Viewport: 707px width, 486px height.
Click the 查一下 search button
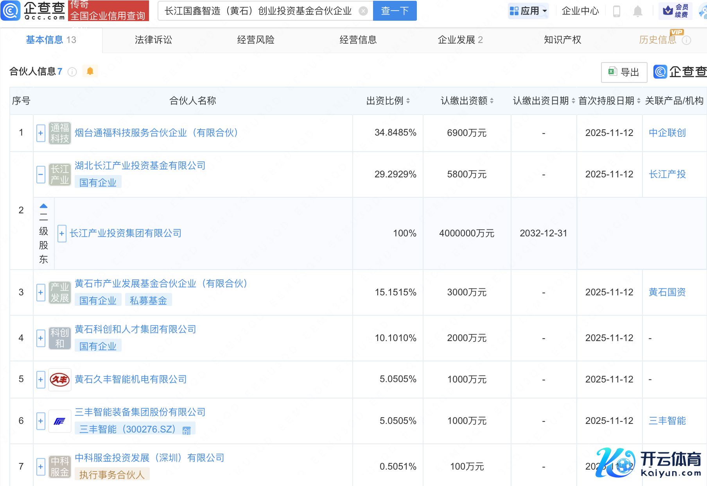(x=395, y=11)
